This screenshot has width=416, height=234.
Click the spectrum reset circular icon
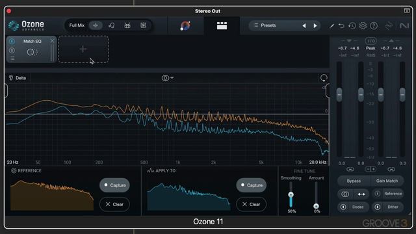324,78
